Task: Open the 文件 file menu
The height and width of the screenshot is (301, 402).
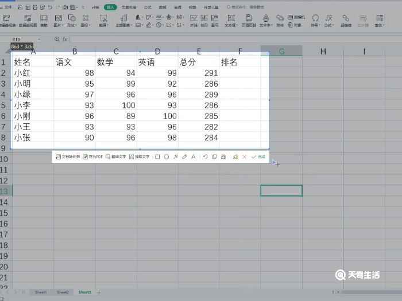Action: coord(6,7)
